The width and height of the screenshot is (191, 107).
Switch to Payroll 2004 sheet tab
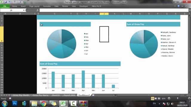(69, 95)
